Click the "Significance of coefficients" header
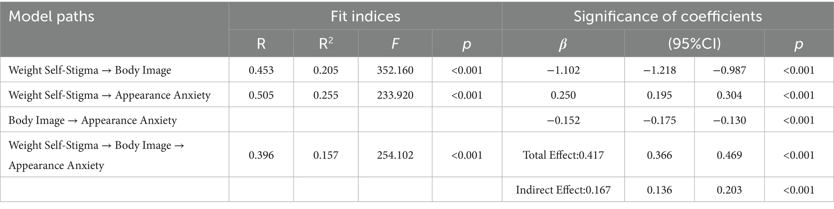 [x=667, y=17]
